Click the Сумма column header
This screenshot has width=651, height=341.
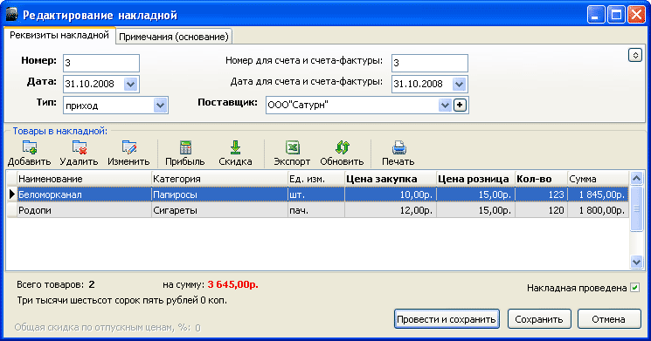tap(598, 179)
